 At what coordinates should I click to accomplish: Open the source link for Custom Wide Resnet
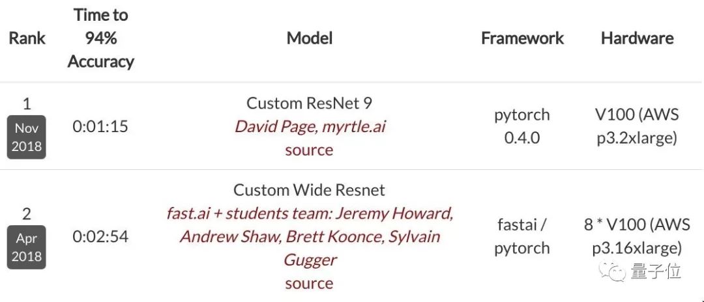pyautogui.click(x=309, y=283)
